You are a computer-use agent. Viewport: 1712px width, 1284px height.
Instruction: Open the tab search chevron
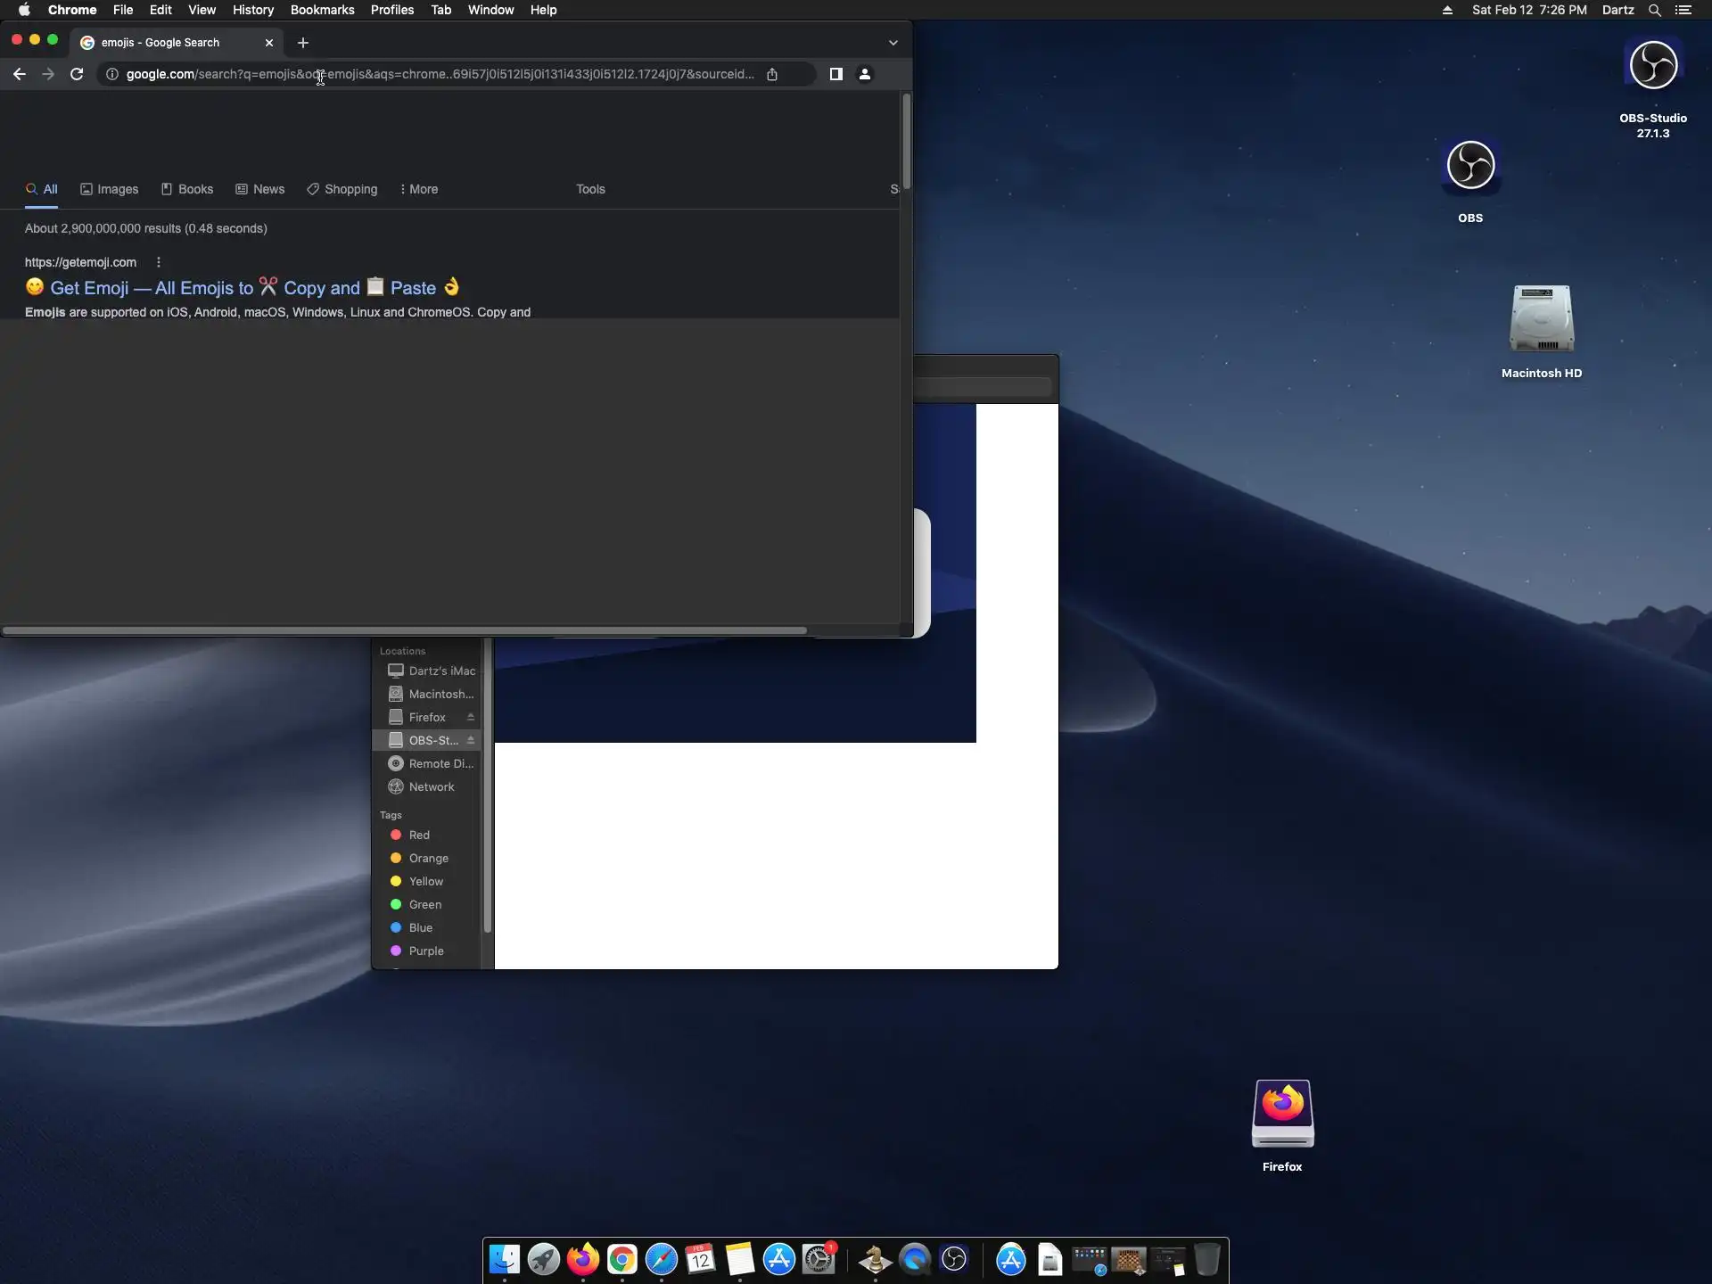893,43
